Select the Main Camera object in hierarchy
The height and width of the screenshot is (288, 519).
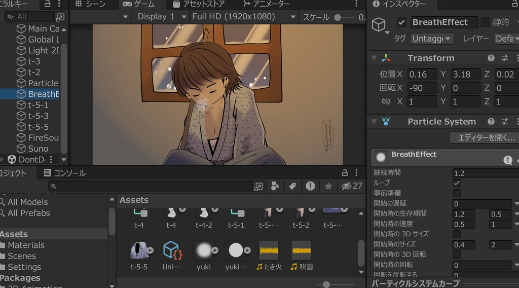[x=38, y=29]
